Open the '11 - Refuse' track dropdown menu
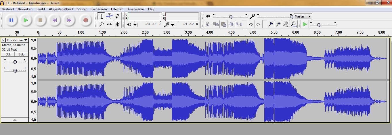Image resolution: width=392 pixels, height=135 pixels. coord(17,40)
